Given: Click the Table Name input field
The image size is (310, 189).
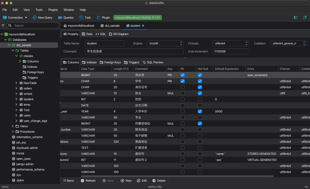Looking at the screenshot, I should [x=105, y=43].
